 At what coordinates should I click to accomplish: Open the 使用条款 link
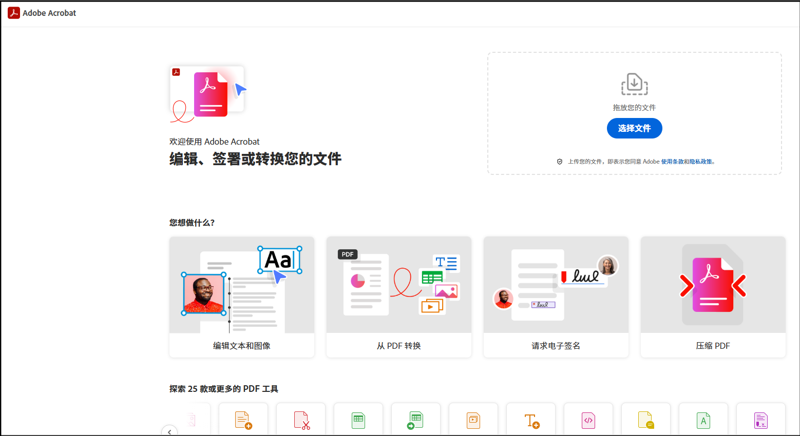(672, 162)
